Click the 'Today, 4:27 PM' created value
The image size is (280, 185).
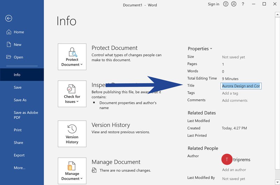point(234,128)
